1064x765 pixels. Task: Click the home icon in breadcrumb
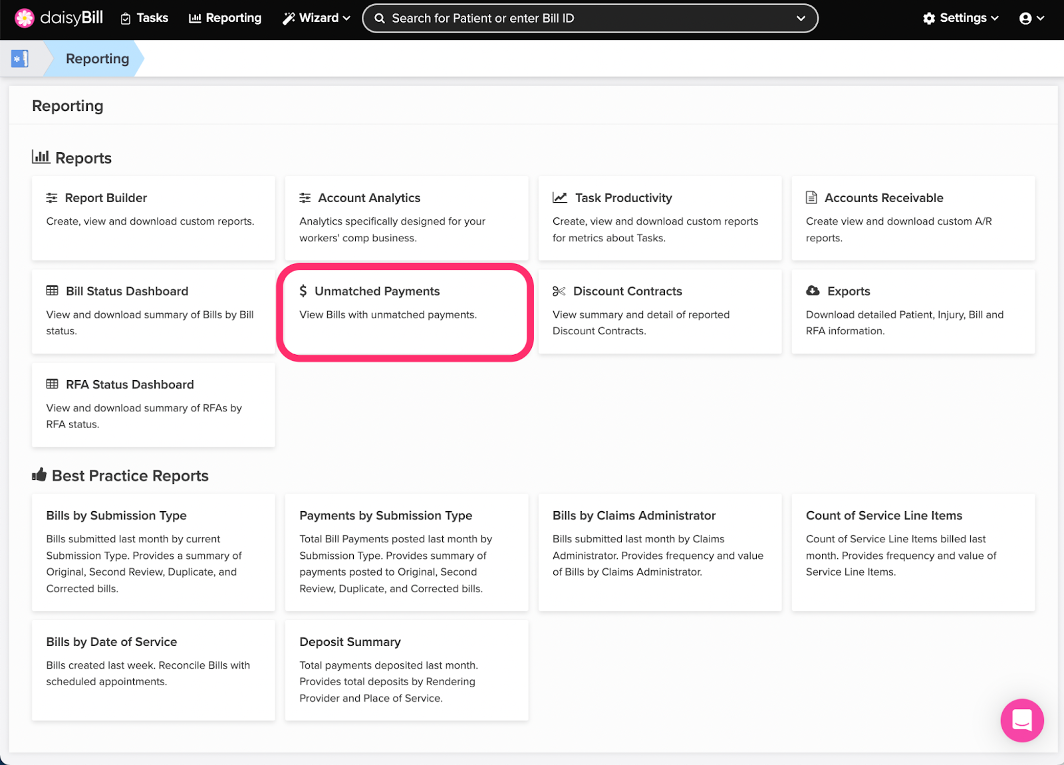pyautogui.click(x=20, y=58)
